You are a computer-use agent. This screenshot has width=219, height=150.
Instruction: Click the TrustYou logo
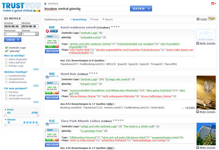click(x=21, y=7)
